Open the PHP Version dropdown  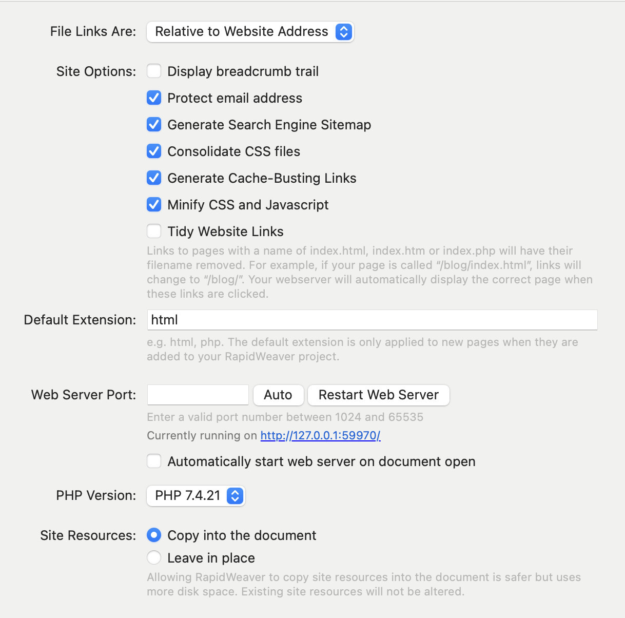196,495
